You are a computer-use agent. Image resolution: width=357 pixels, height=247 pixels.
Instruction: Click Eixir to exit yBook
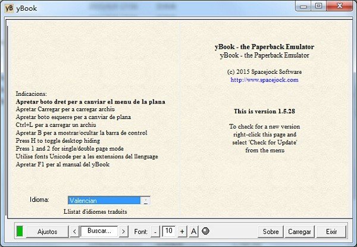pos(331,232)
